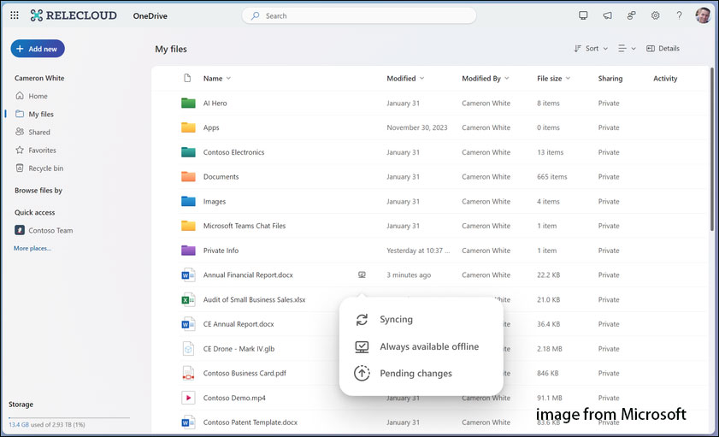
Task: Click the Word icon for CE Annual Report
Action: pyautogui.click(x=188, y=324)
